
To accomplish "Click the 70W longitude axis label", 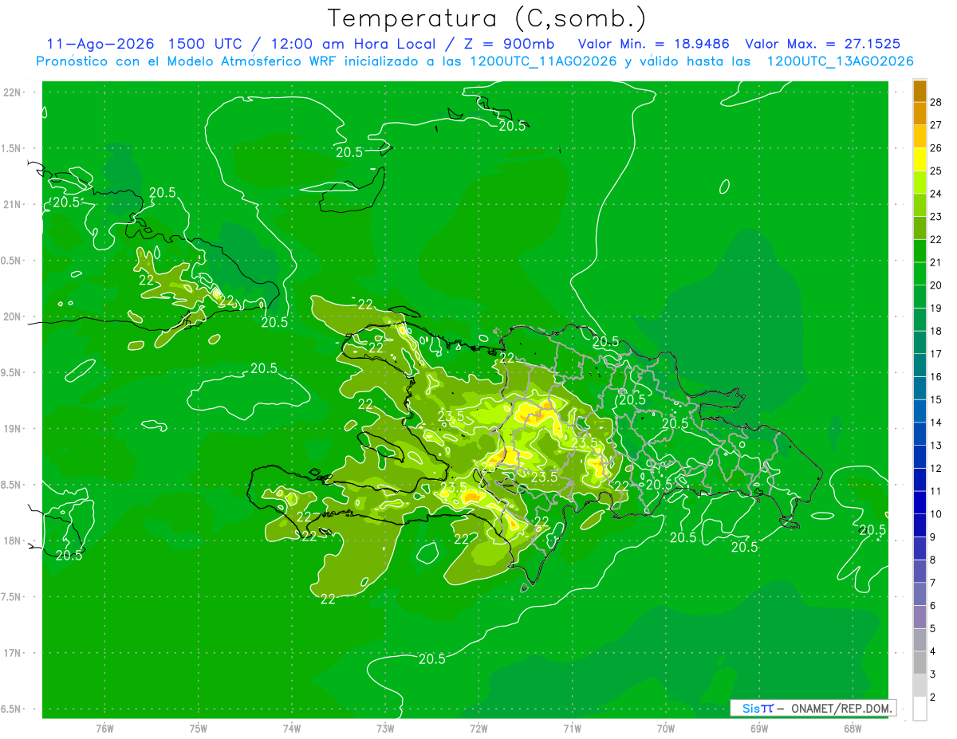I will [x=666, y=729].
